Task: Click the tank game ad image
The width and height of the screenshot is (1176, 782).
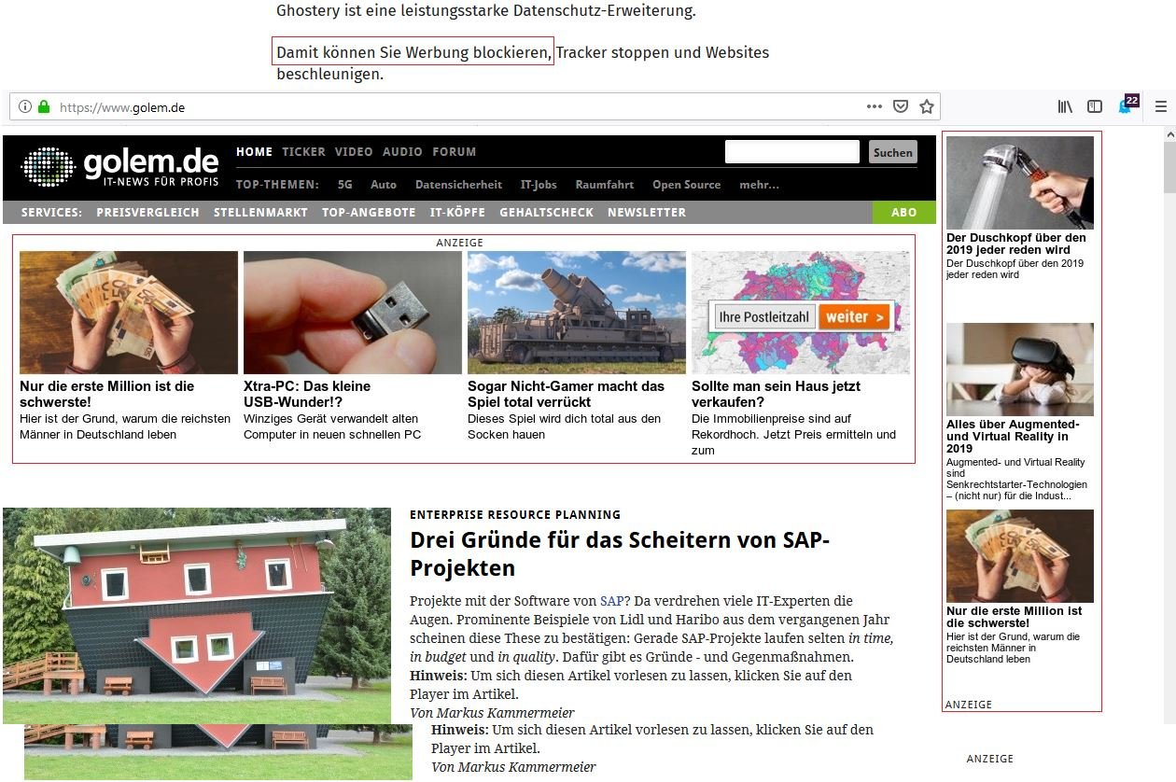Action: 577,313
